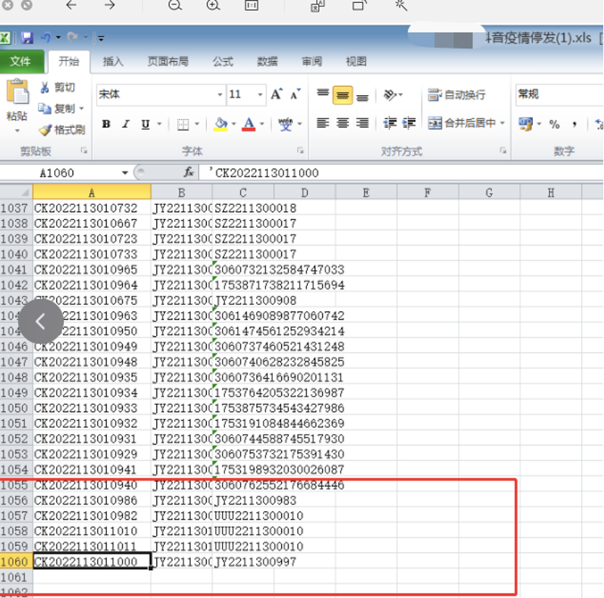
Task: Switch to the 审阅 review tab
Action: (311, 61)
